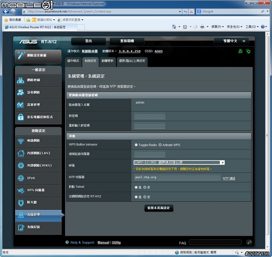Switch to the 系統設定 tab

click(x=91, y=61)
